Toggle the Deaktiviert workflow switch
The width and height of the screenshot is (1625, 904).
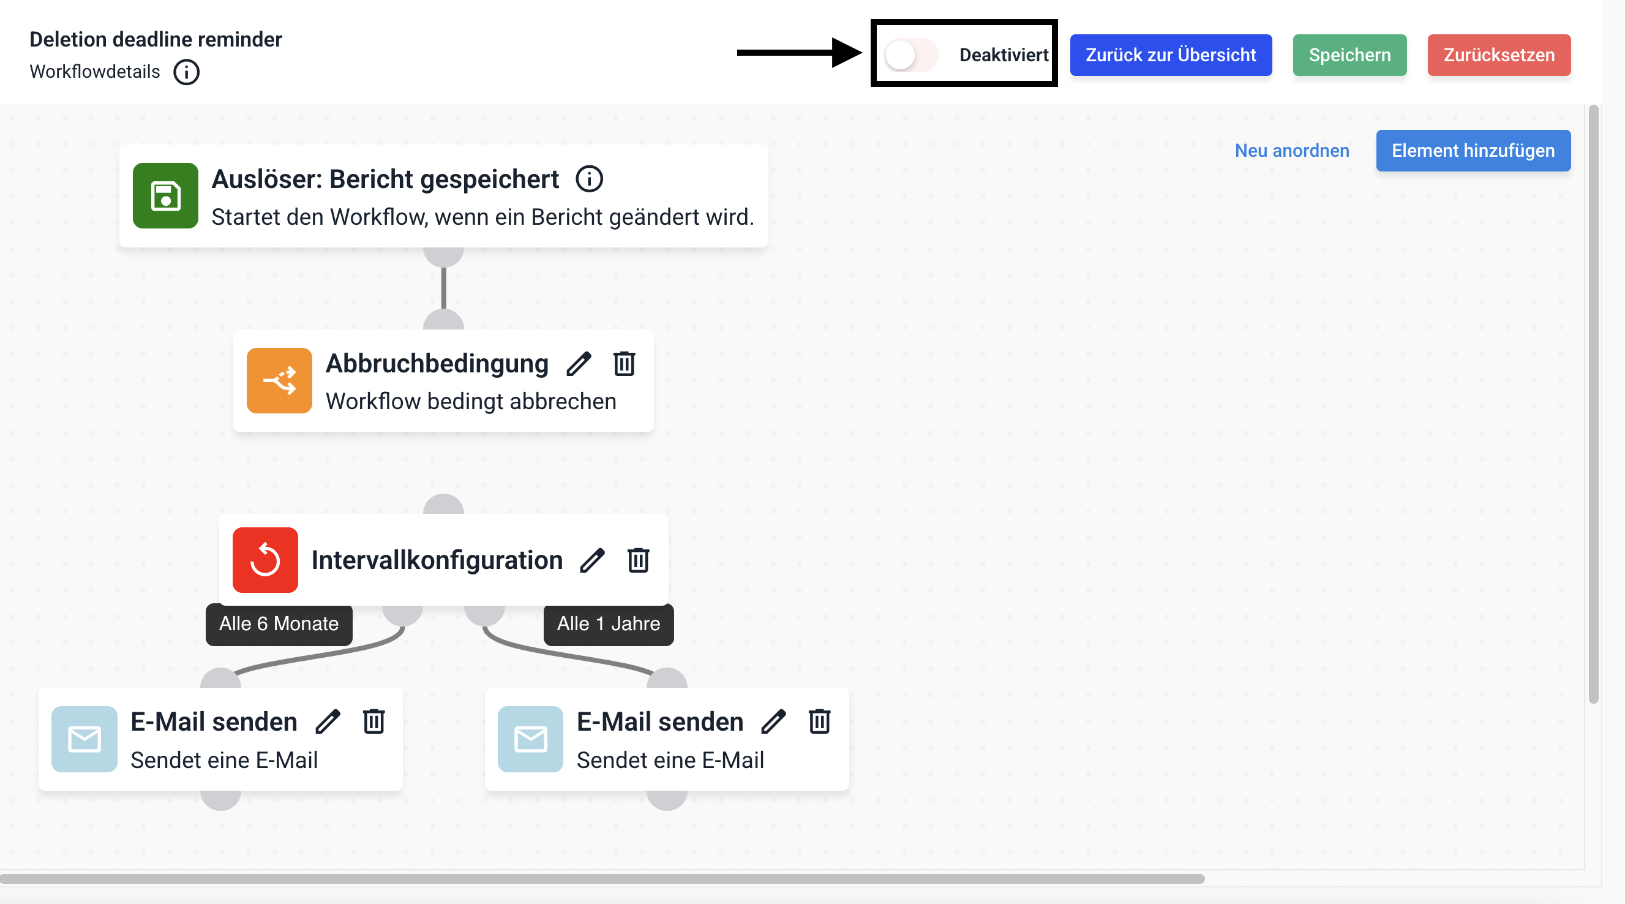[x=910, y=56]
